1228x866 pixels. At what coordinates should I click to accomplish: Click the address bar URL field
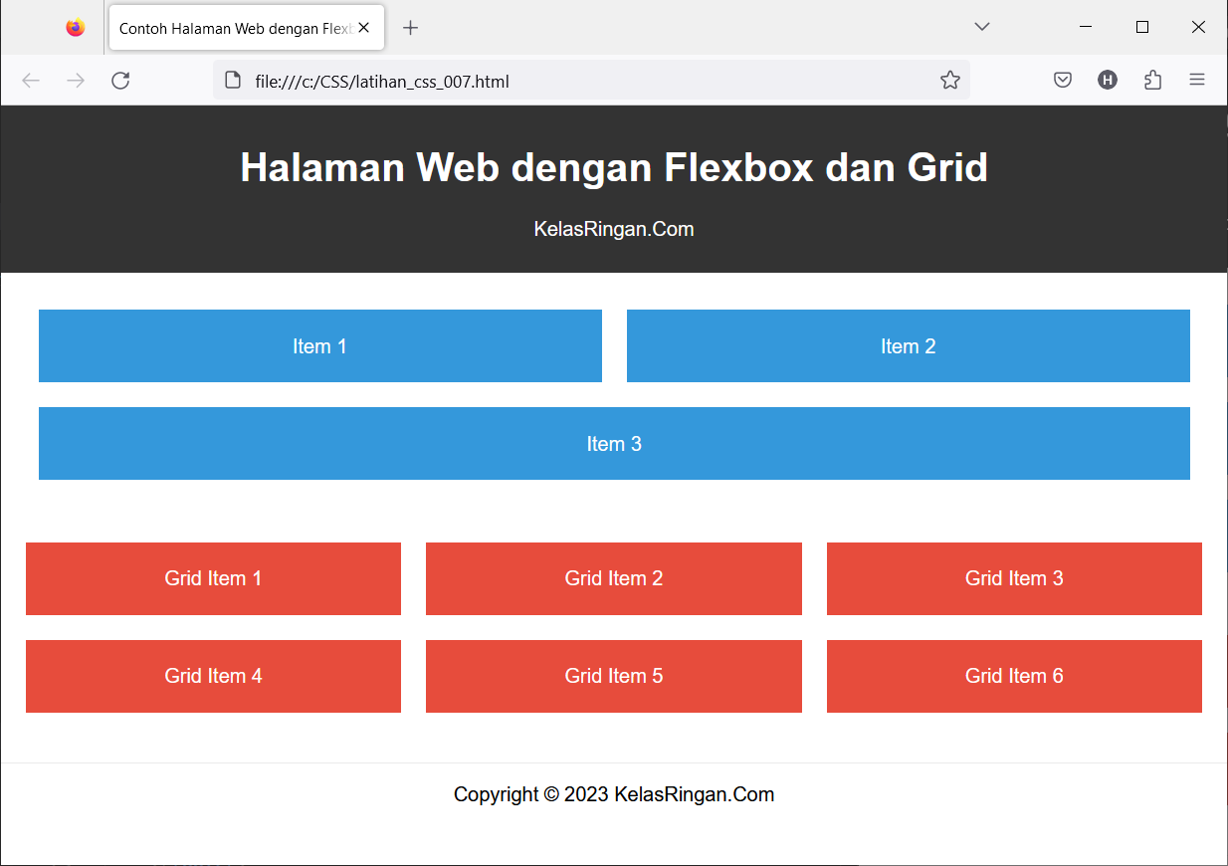point(591,81)
